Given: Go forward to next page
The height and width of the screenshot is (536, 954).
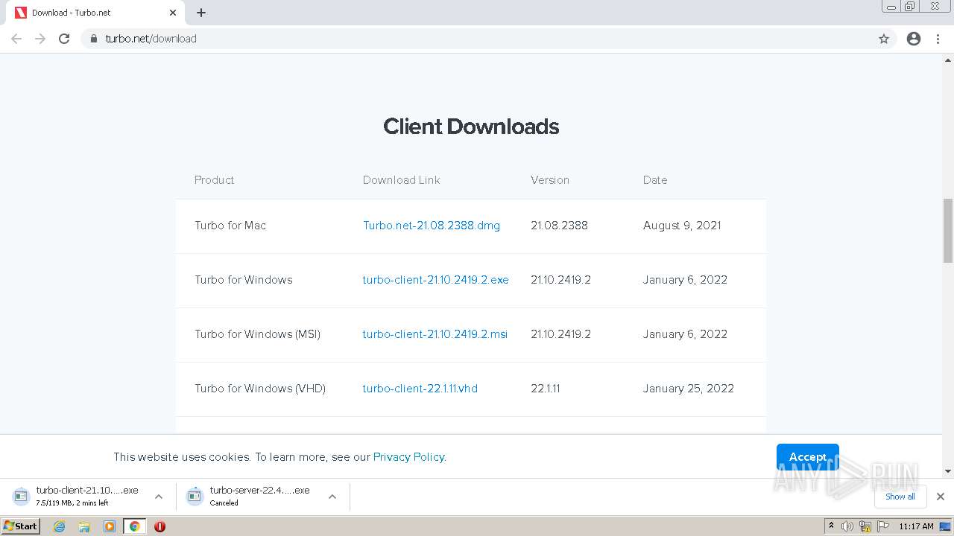Looking at the screenshot, I should 40,39.
